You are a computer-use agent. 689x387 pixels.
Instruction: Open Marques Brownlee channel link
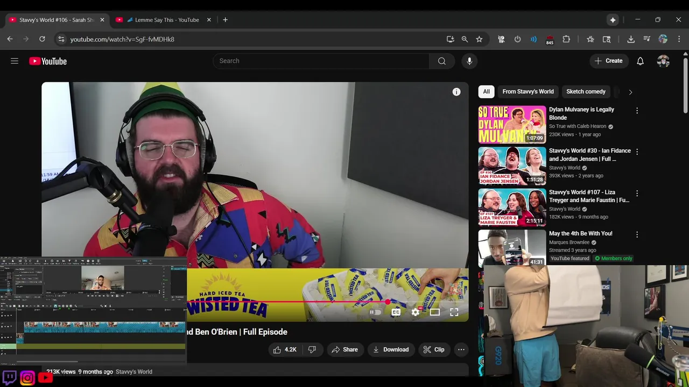[569, 242]
